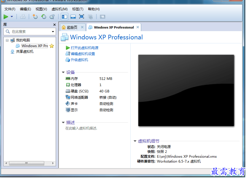Open the 文件(F) menu
This screenshot has height=181, width=248.
pos(10,9)
